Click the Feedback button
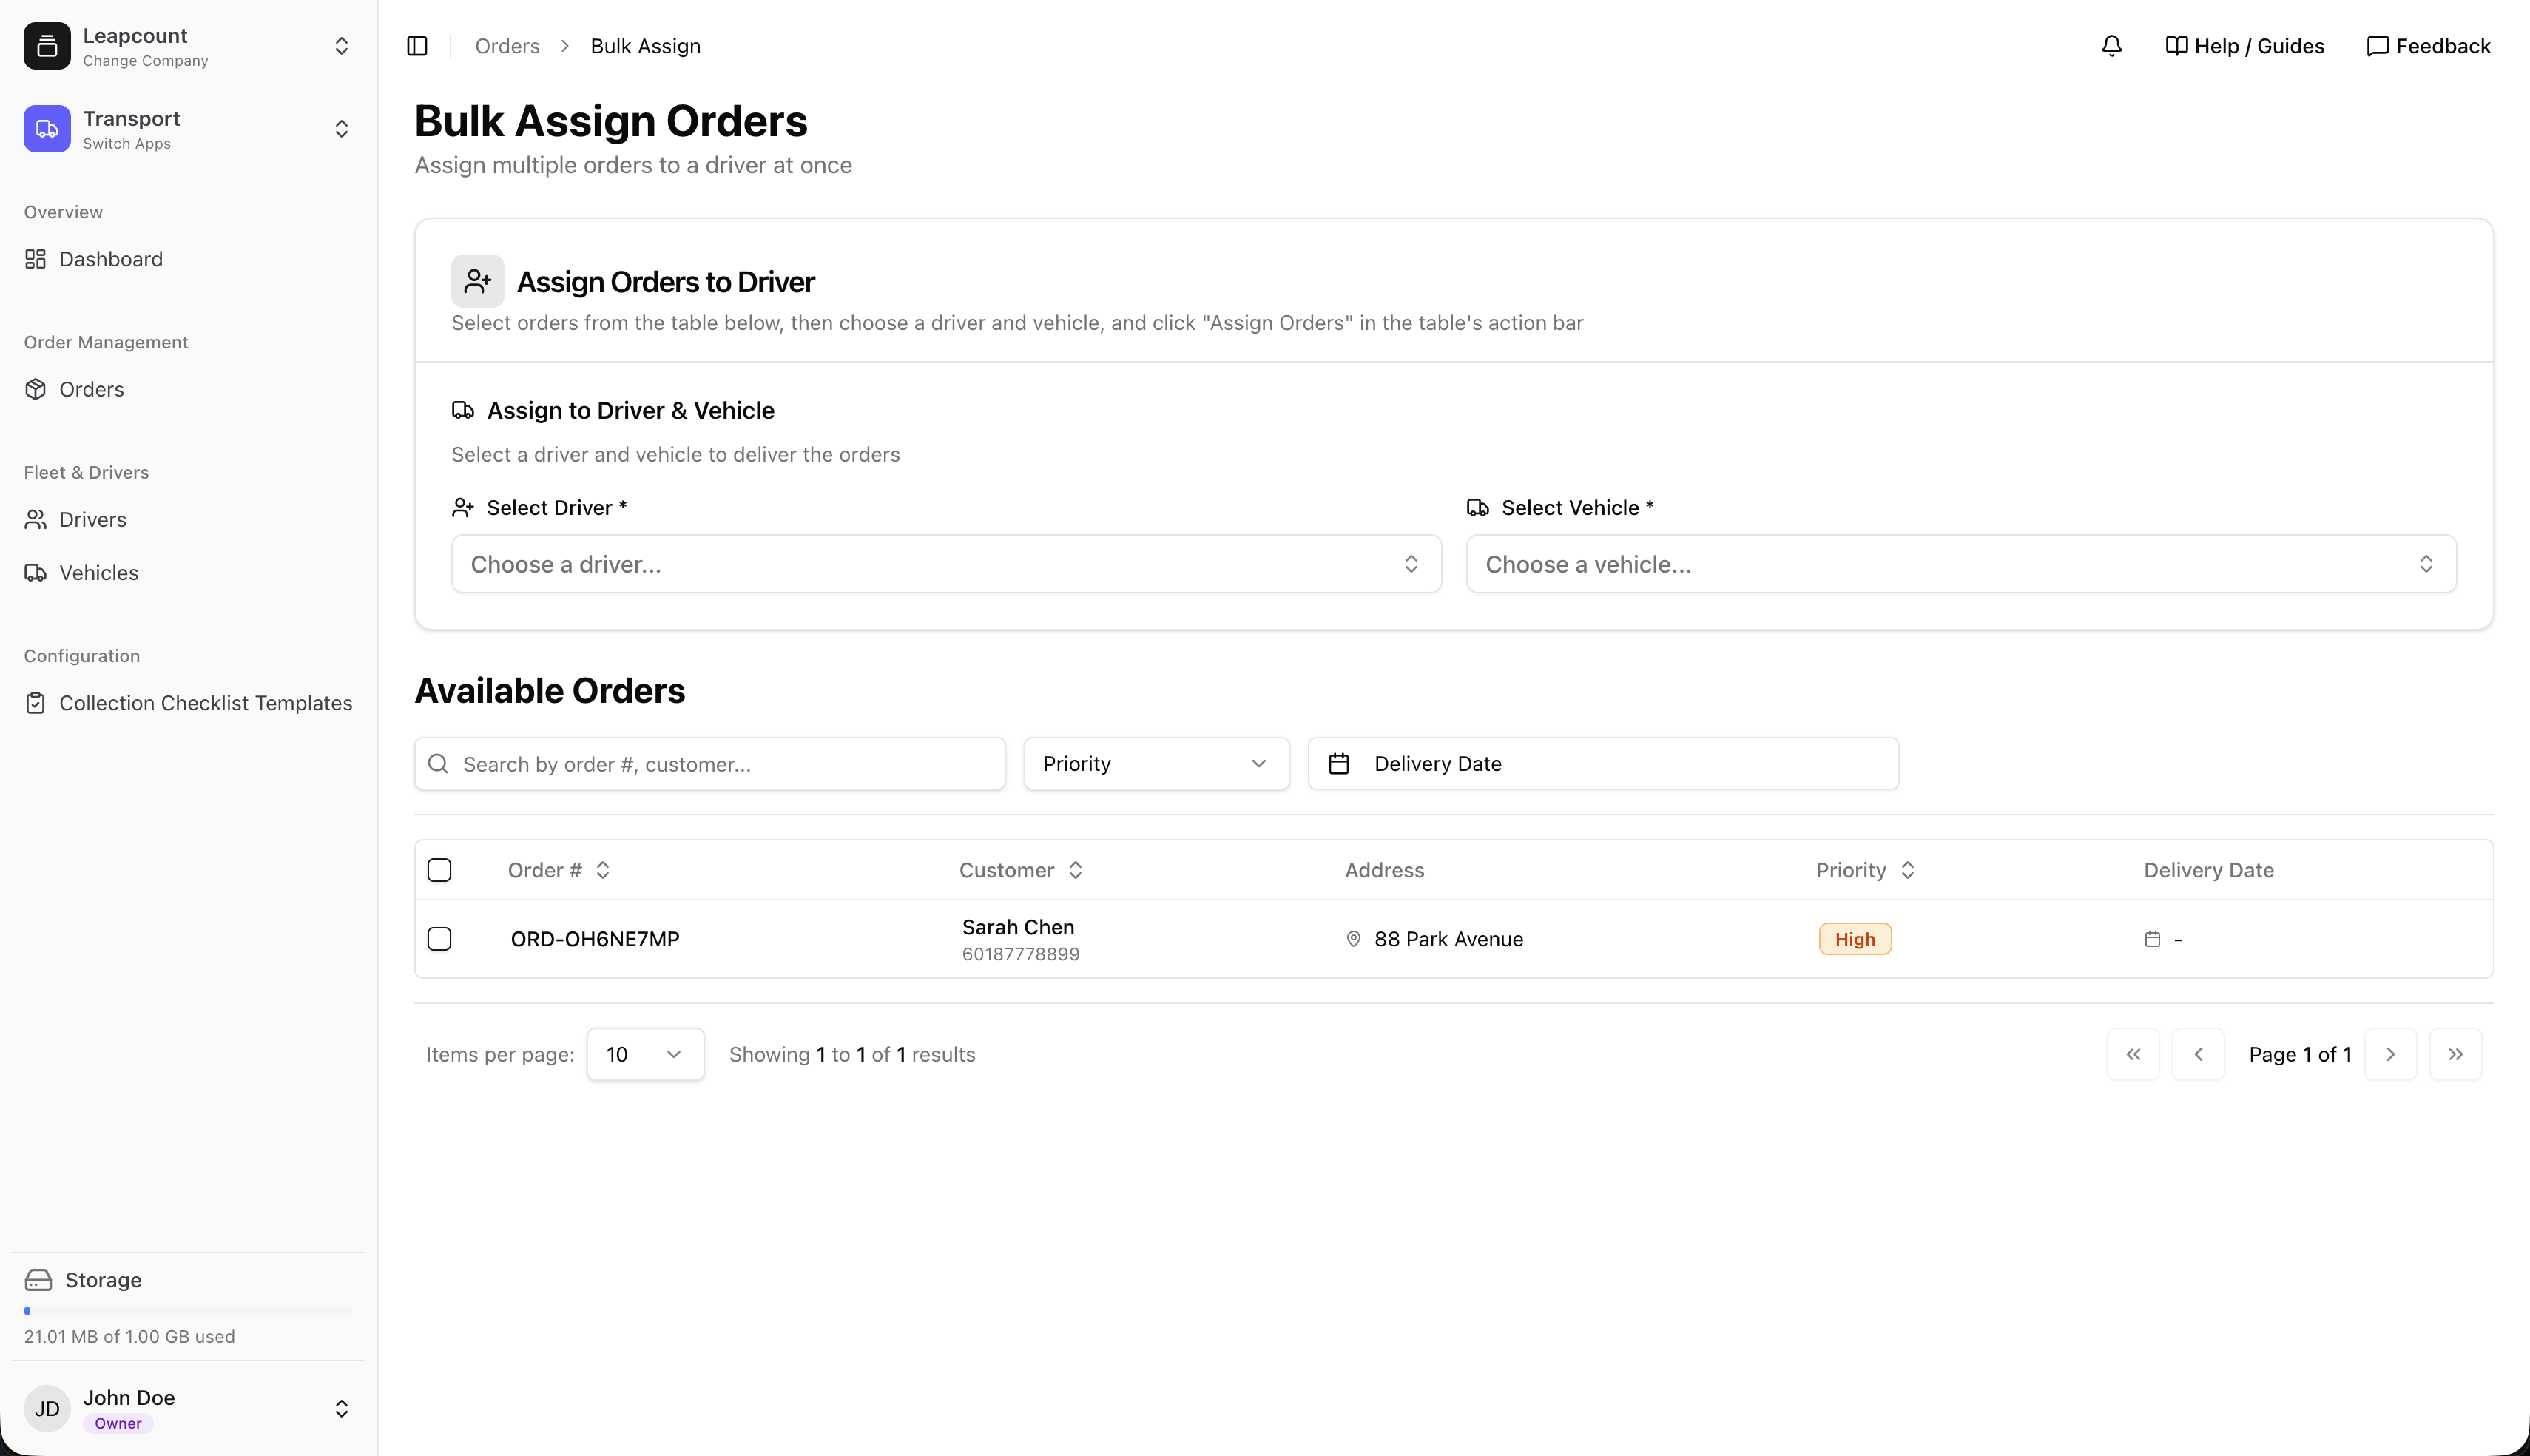Image resolution: width=2530 pixels, height=1456 pixels. point(2429,46)
